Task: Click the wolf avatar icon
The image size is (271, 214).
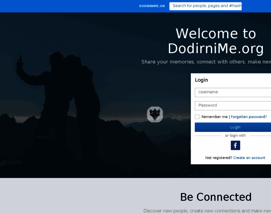Action: [155, 114]
